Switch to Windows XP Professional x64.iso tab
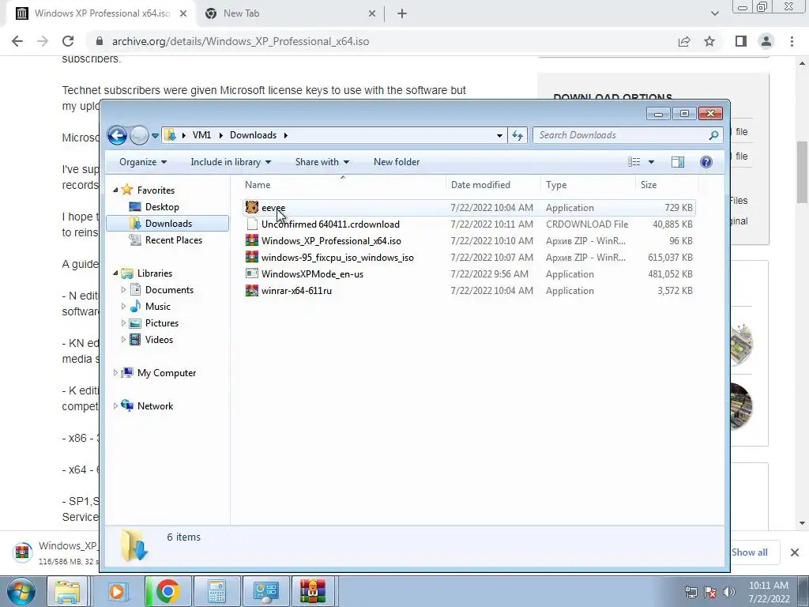 (x=102, y=13)
